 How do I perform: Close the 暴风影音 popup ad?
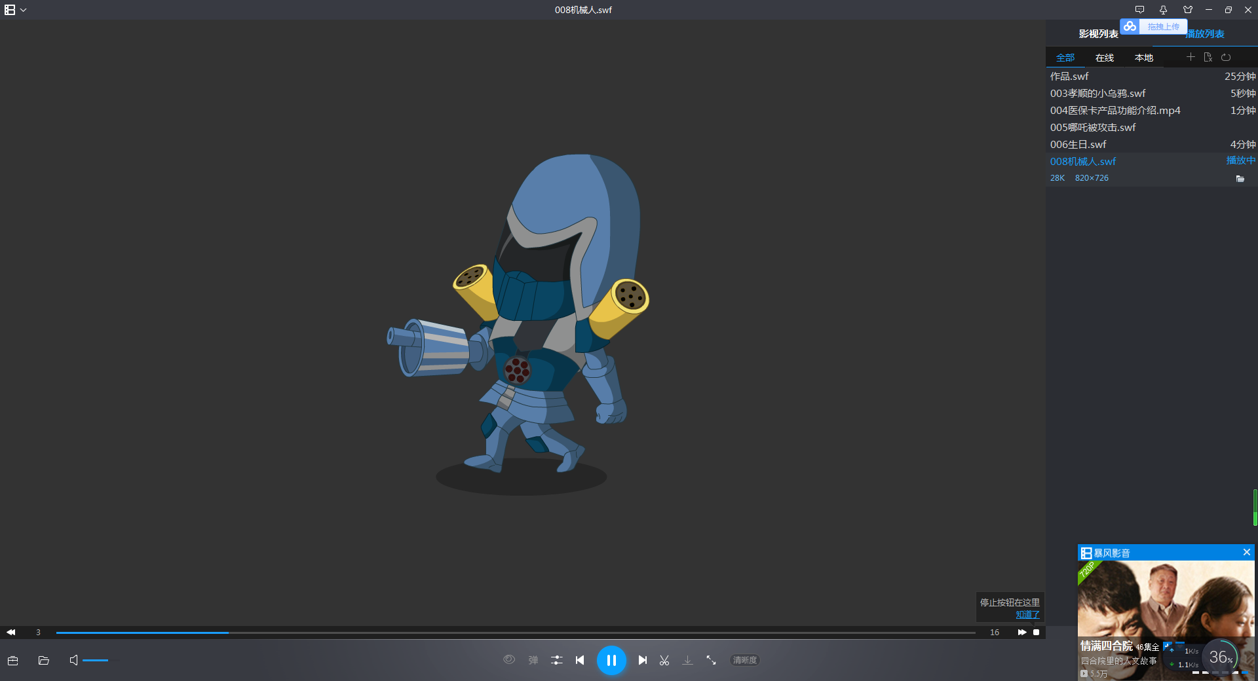(1247, 552)
